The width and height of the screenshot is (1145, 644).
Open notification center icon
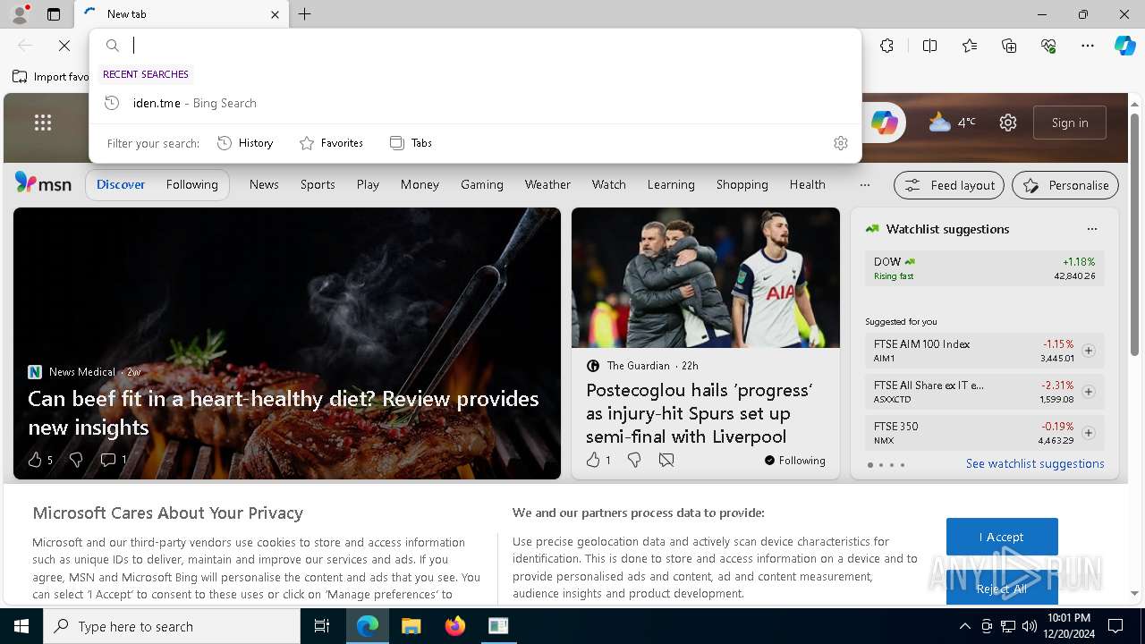pos(1115,626)
